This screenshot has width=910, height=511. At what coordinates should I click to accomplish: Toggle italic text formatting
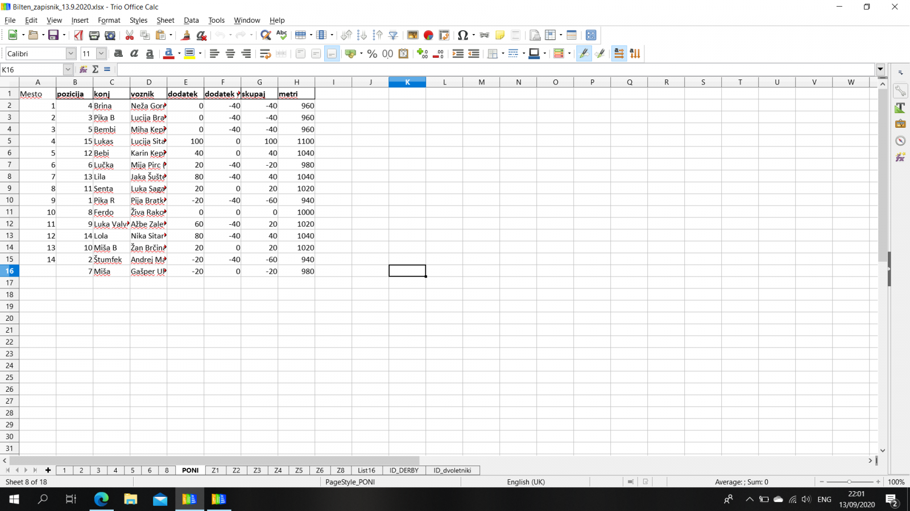[134, 53]
